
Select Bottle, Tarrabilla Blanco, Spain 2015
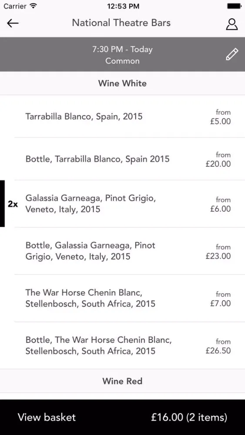click(x=122, y=159)
